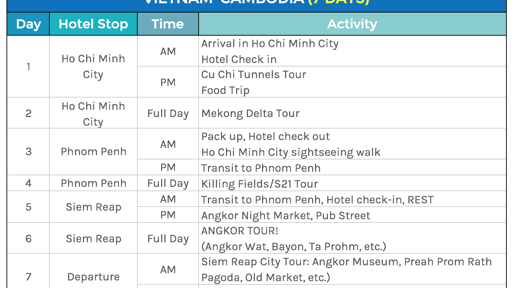The image size is (514, 288).
Task: Select "Arrival in Ho Chi Minh City" text
Action: (270, 44)
